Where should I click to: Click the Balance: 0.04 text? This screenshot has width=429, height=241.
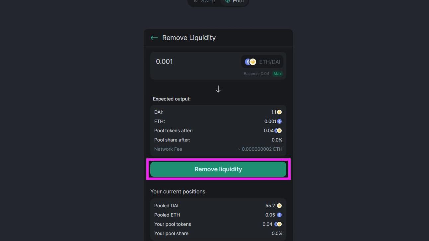point(256,74)
